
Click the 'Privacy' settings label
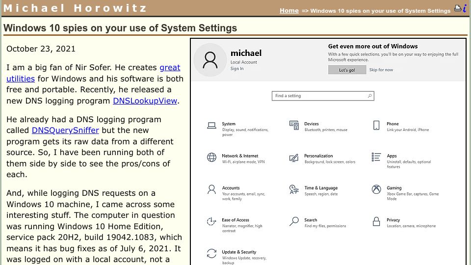point(393,220)
